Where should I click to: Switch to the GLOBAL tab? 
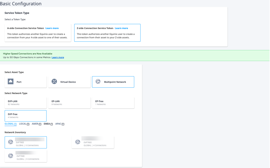[10, 124]
